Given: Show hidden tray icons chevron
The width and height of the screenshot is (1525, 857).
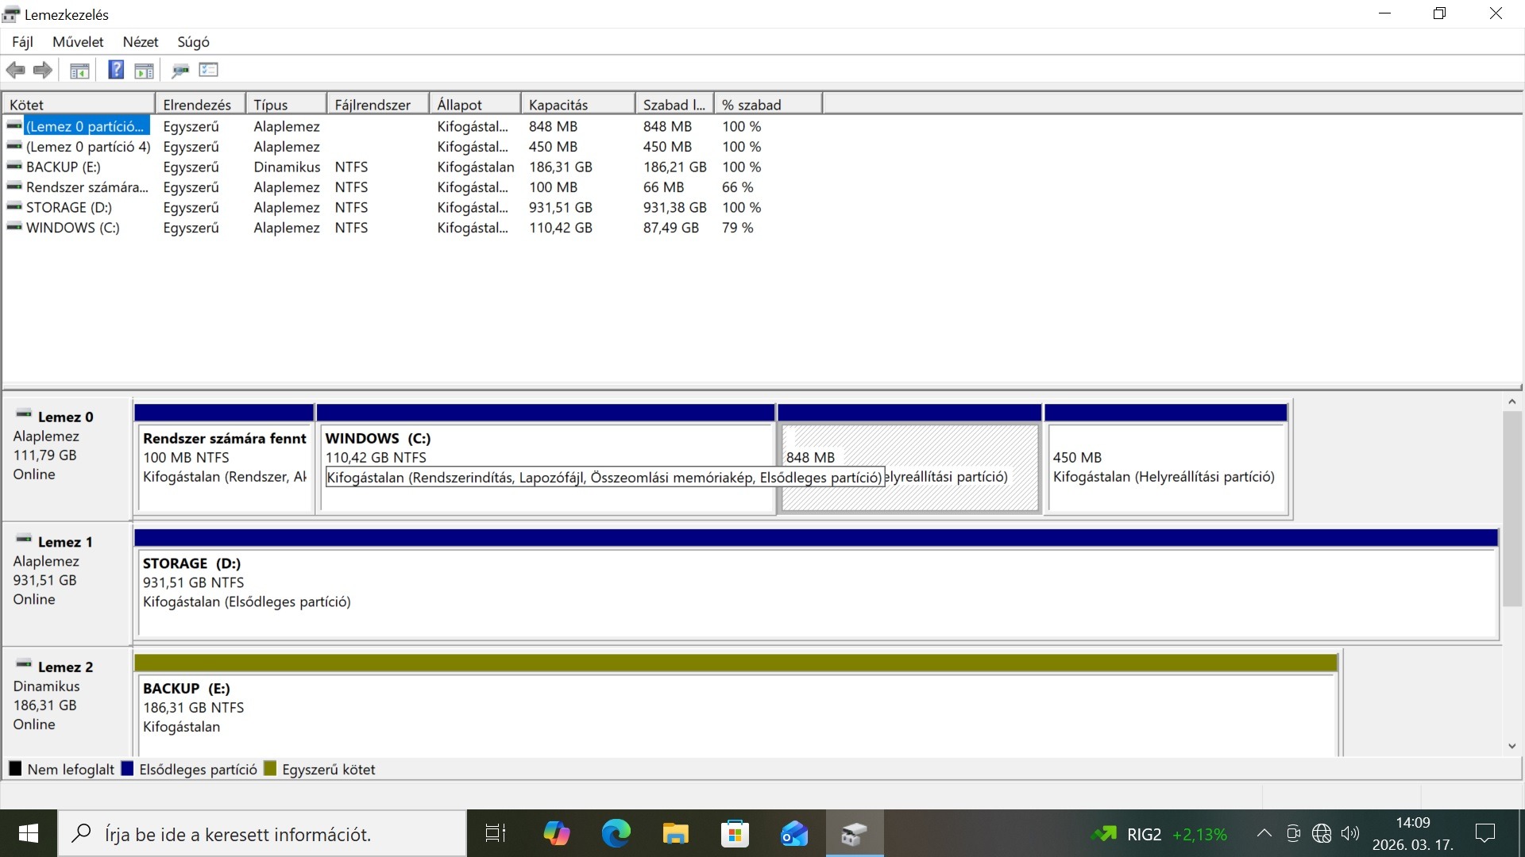Looking at the screenshot, I should pyautogui.click(x=1264, y=833).
